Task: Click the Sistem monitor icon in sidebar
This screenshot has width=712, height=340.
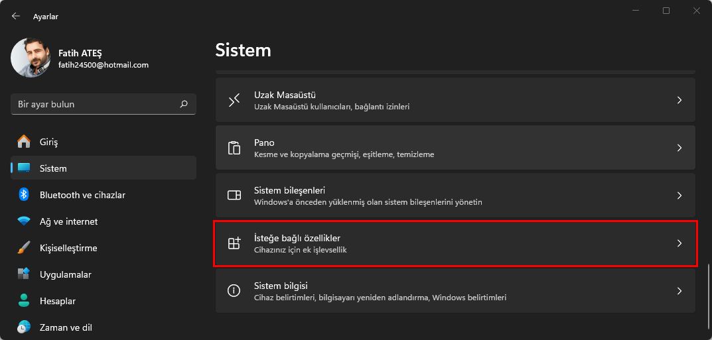Action: [x=24, y=168]
